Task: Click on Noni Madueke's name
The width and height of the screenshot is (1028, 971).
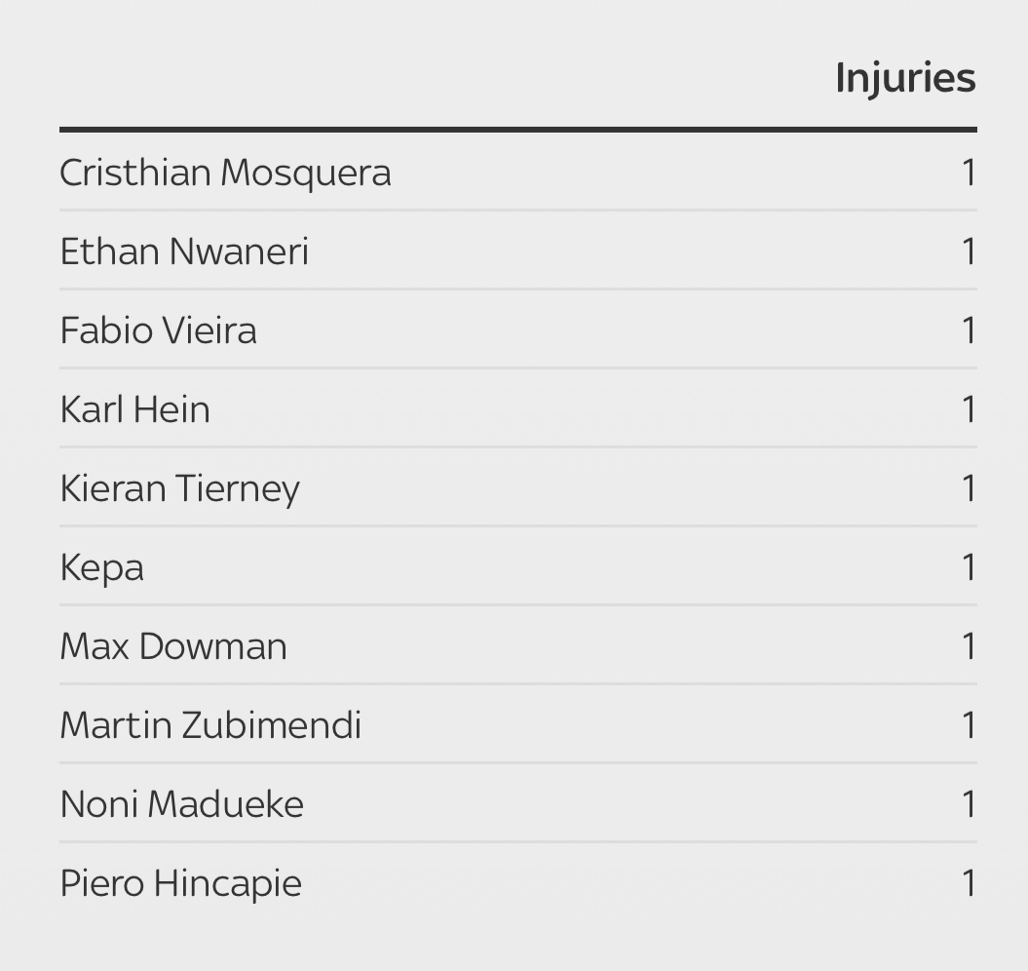Action: (181, 804)
